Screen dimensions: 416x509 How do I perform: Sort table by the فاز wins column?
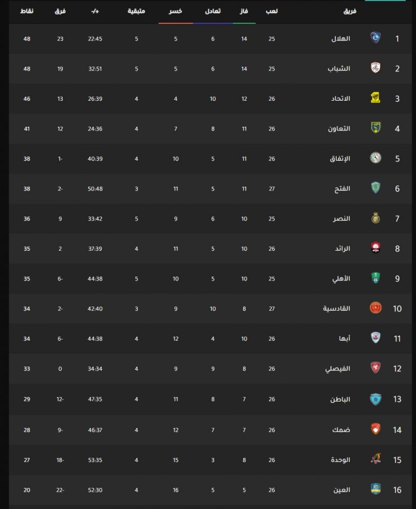(x=244, y=11)
